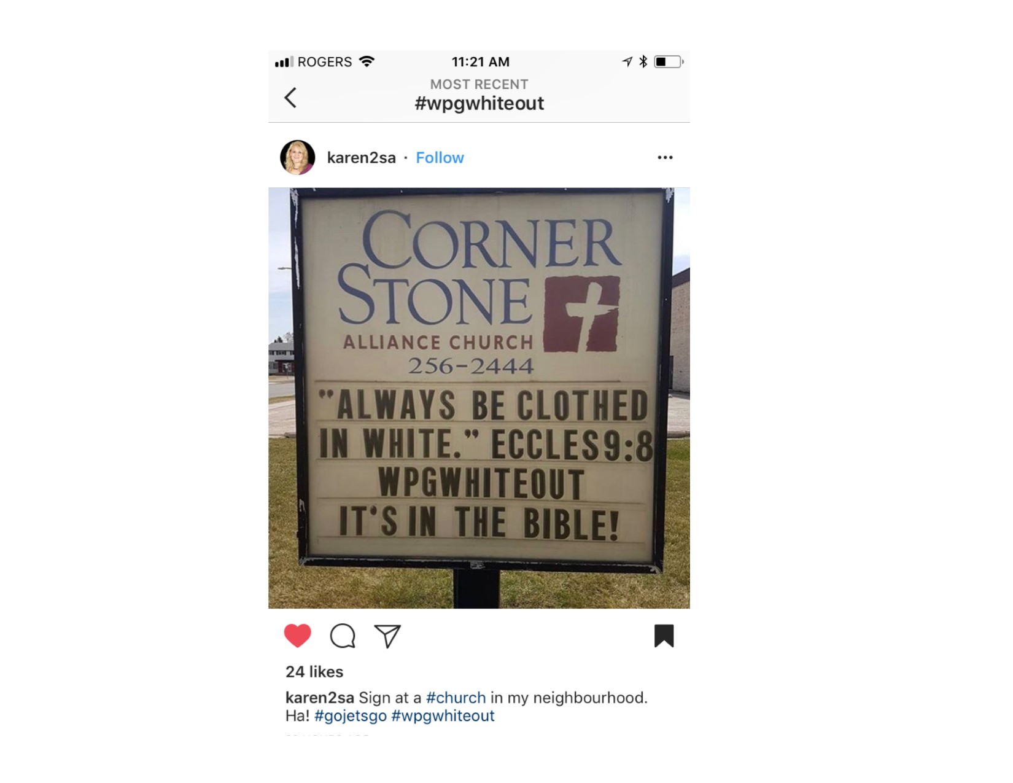1013x783 pixels.
Task: Open the #gojetsgo hashtag link
Action: click(x=351, y=716)
